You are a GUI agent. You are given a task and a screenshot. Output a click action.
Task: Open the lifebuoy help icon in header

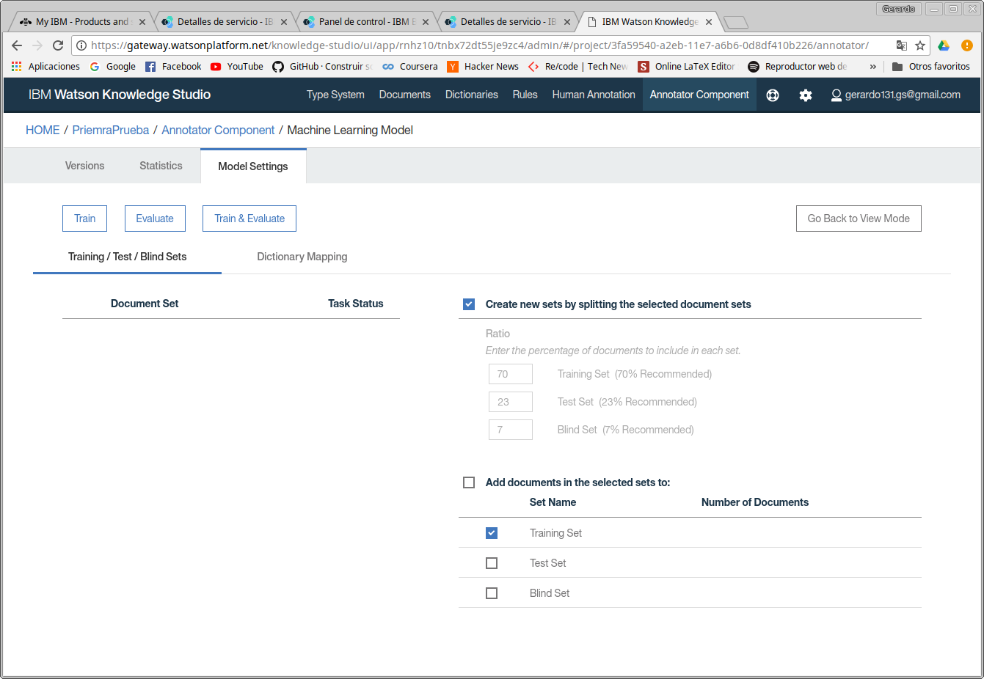pyautogui.click(x=773, y=95)
